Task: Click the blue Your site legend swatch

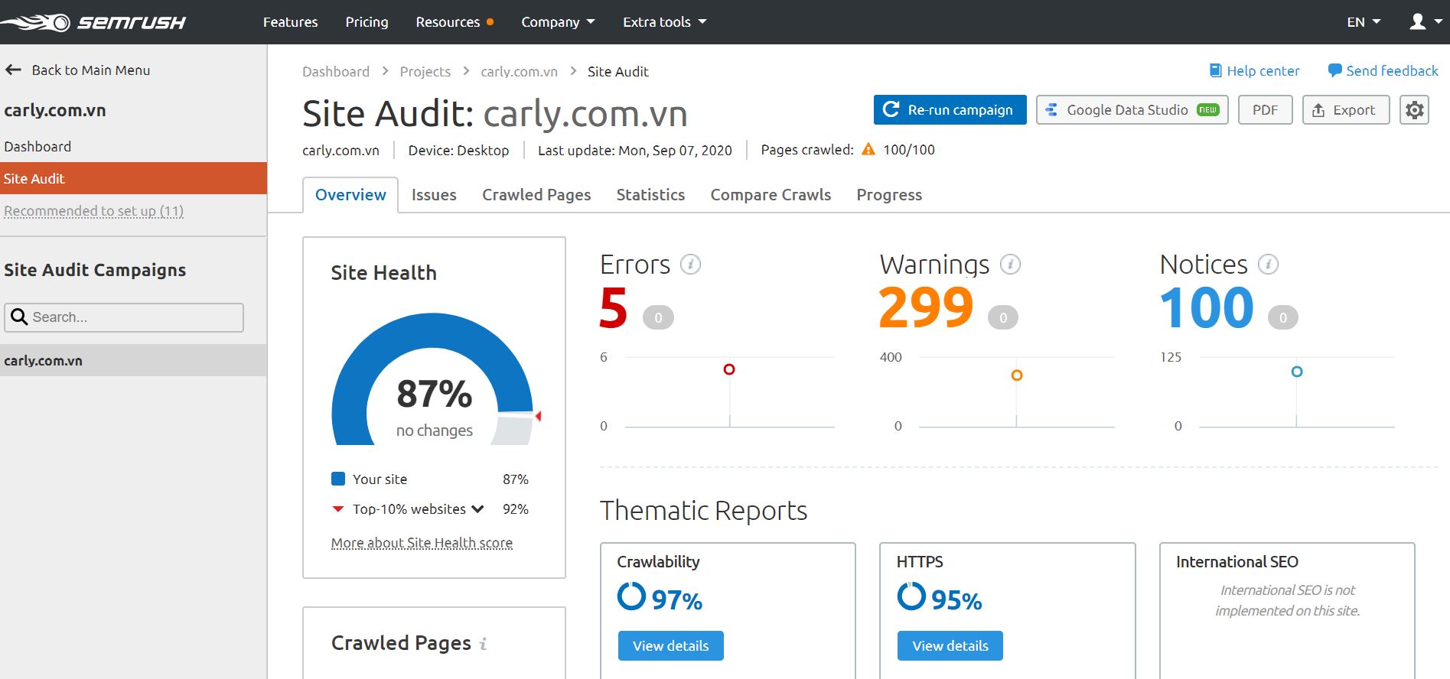Action: click(x=337, y=479)
